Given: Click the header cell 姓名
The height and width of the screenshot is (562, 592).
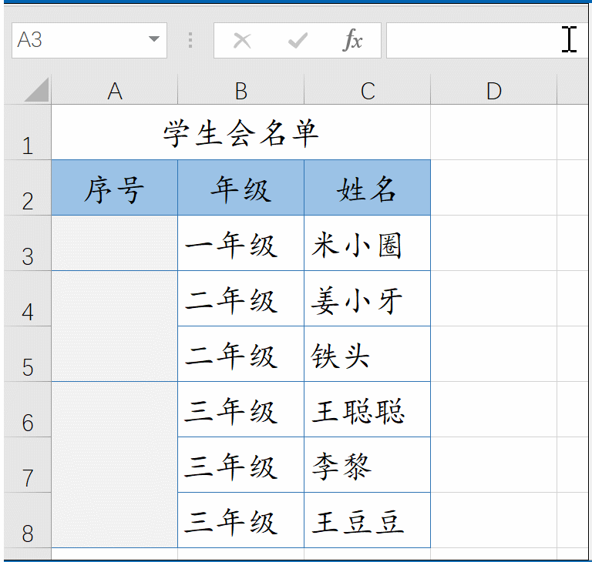Looking at the screenshot, I should tap(368, 187).
